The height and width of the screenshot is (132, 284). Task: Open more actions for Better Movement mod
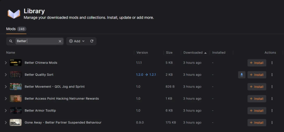(272, 87)
